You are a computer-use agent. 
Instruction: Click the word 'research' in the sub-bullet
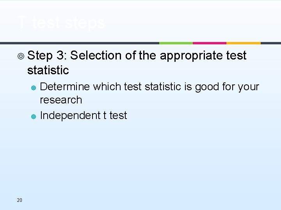click(x=61, y=100)
